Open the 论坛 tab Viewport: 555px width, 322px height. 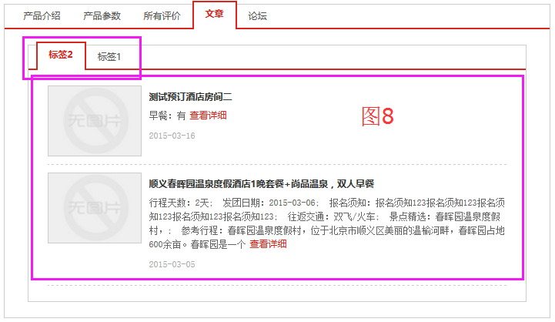pyautogui.click(x=258, y=15)
